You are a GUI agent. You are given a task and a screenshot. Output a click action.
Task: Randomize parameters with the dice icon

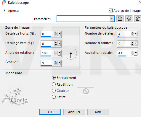129,19
